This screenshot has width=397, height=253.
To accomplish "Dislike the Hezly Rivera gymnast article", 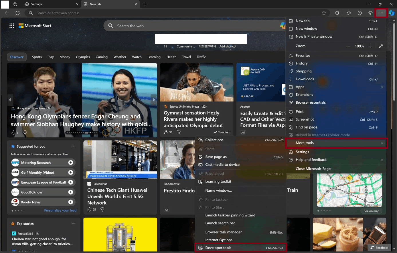I will coord(179,132).
